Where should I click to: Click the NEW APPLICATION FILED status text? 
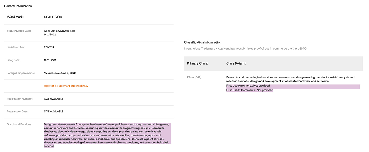59,31
